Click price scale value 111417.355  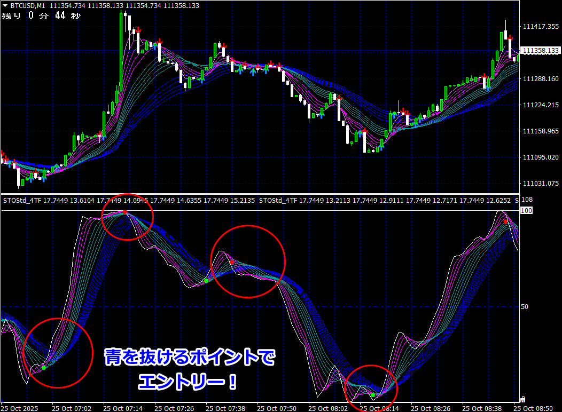(540, 27)
